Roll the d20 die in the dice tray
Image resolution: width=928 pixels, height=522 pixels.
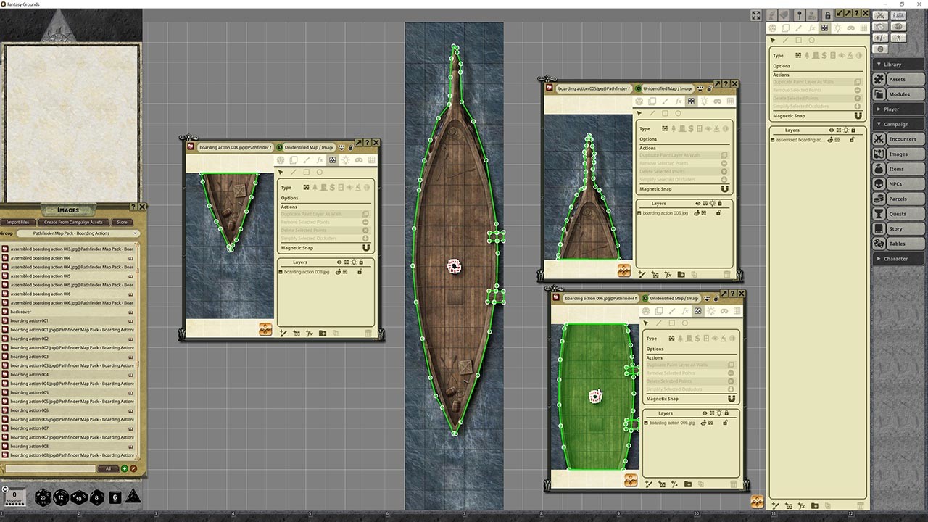(43, 498)
